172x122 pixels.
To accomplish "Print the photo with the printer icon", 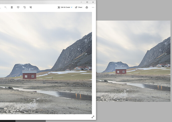I will click(x=87, y=7).
